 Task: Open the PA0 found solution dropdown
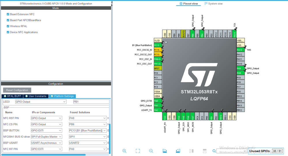click(88, 149)
